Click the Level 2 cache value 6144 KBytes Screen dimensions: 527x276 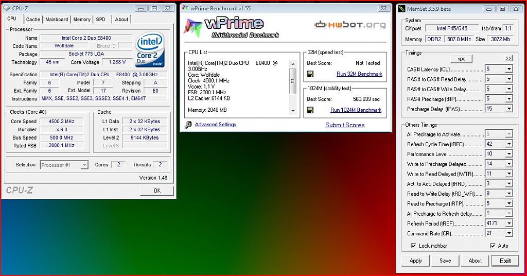coord(145,137)
